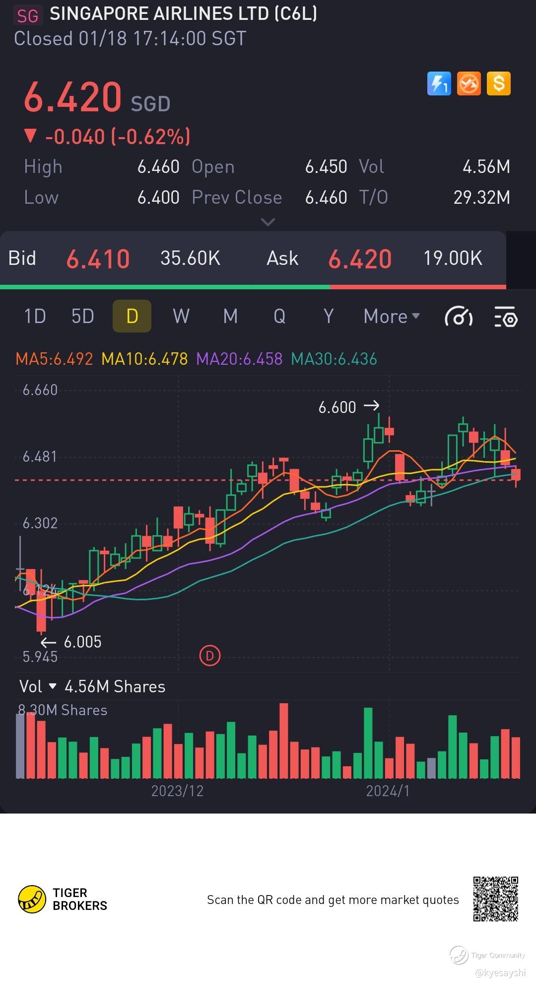The image size is (536, 985).
Task: Tap the Vol value 4.56M in quote stats
Action: [x=486, y=167]
